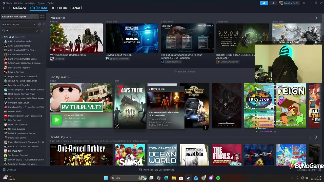Image resolution: width=324 pixels, height=182 pixels.
Task: Click the ready-to-play filter icon
Action: 44,24
